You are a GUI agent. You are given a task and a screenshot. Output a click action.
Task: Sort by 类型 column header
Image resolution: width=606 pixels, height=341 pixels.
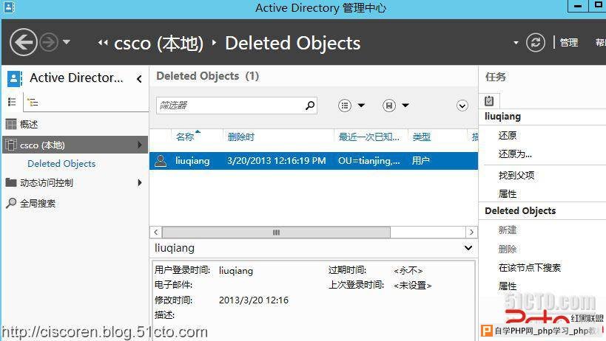pos(421,137)
